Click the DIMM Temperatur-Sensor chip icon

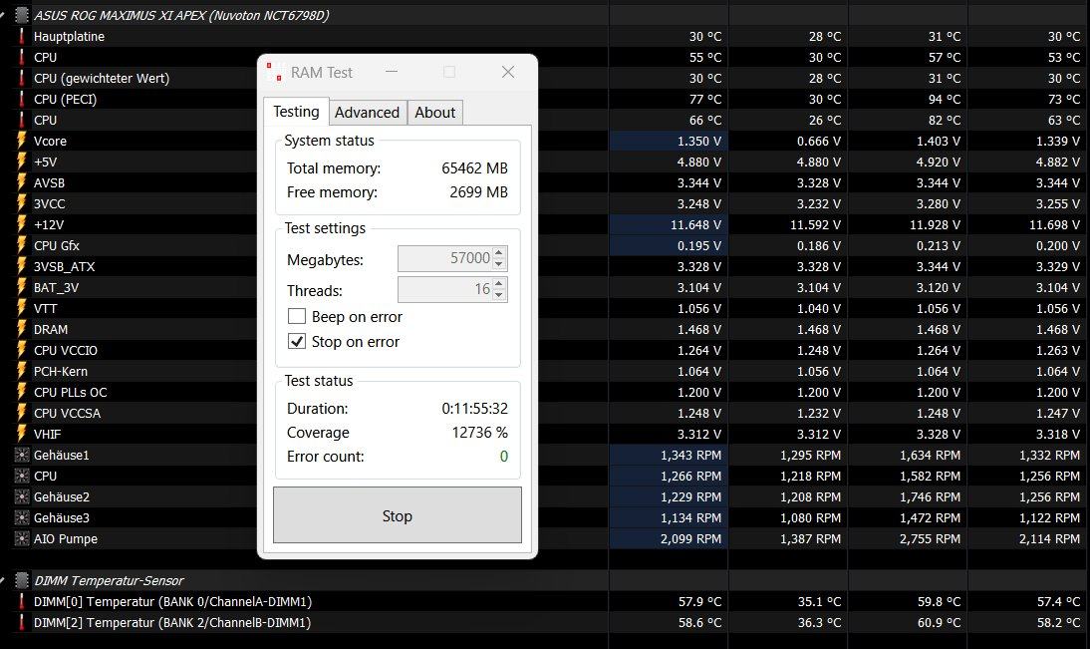pos(22,580)
